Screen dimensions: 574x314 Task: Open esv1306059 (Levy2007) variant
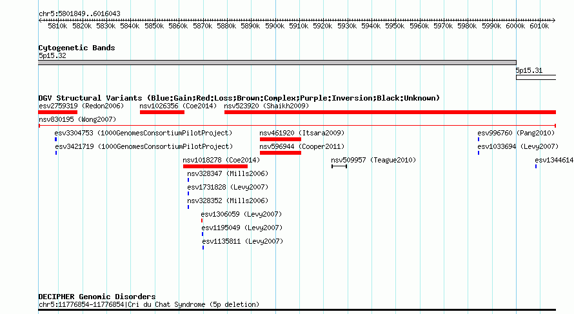click(241, 215)
